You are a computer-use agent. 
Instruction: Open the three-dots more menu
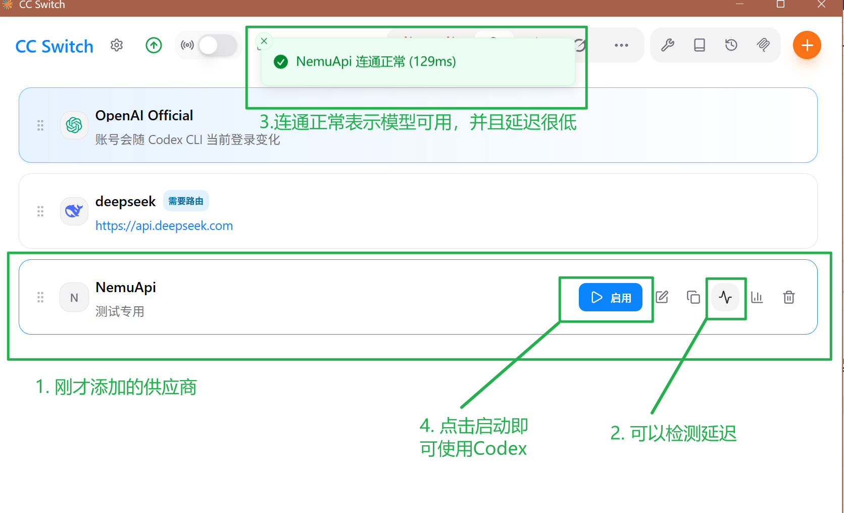tap(621, 45)
